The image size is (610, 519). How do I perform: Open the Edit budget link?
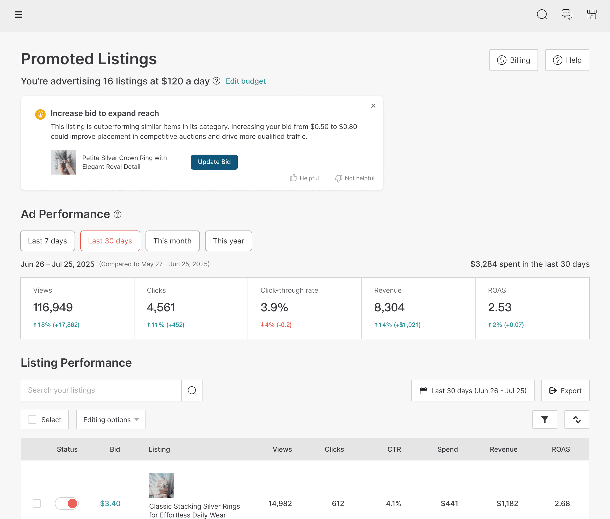point(246,81)
